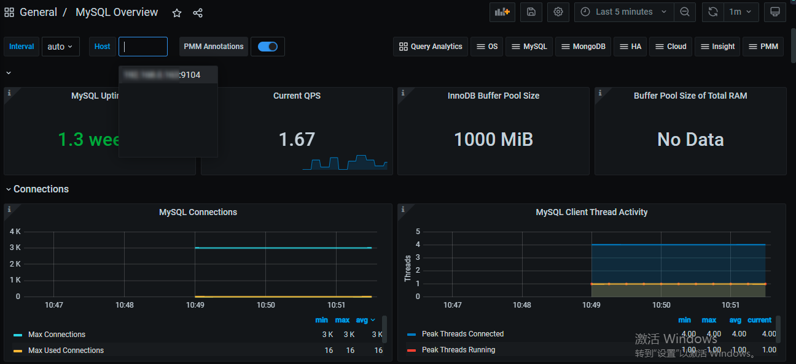
Task: Open the Cloud dashboards menu
Action: pos(671,47)
